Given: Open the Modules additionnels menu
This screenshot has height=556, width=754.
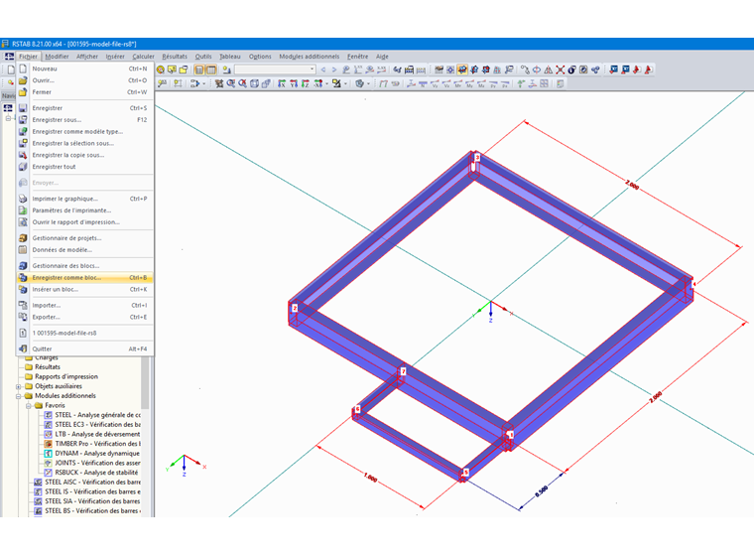Looking at the screenshot, I should 310,57.
